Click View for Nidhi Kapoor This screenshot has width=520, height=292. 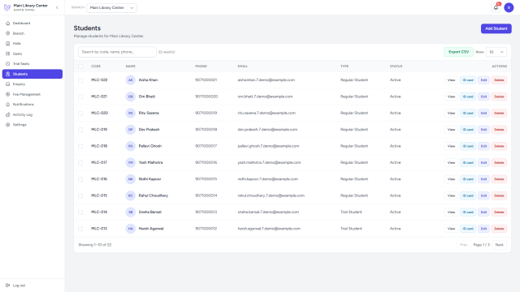pos(451,179)
